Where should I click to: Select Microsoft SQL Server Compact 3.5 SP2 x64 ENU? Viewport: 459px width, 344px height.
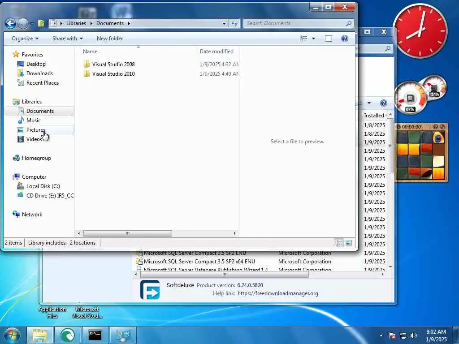coord(199,262)
